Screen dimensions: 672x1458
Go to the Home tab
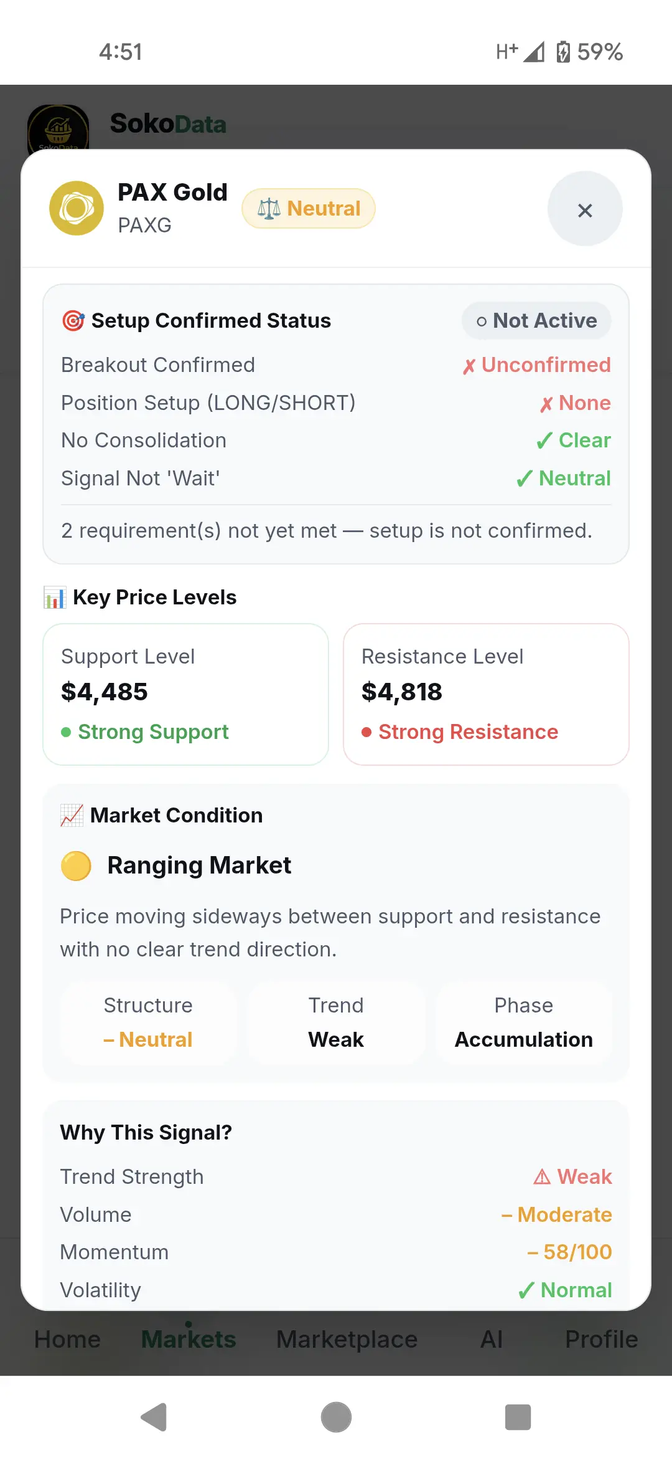pos(67,1340)
